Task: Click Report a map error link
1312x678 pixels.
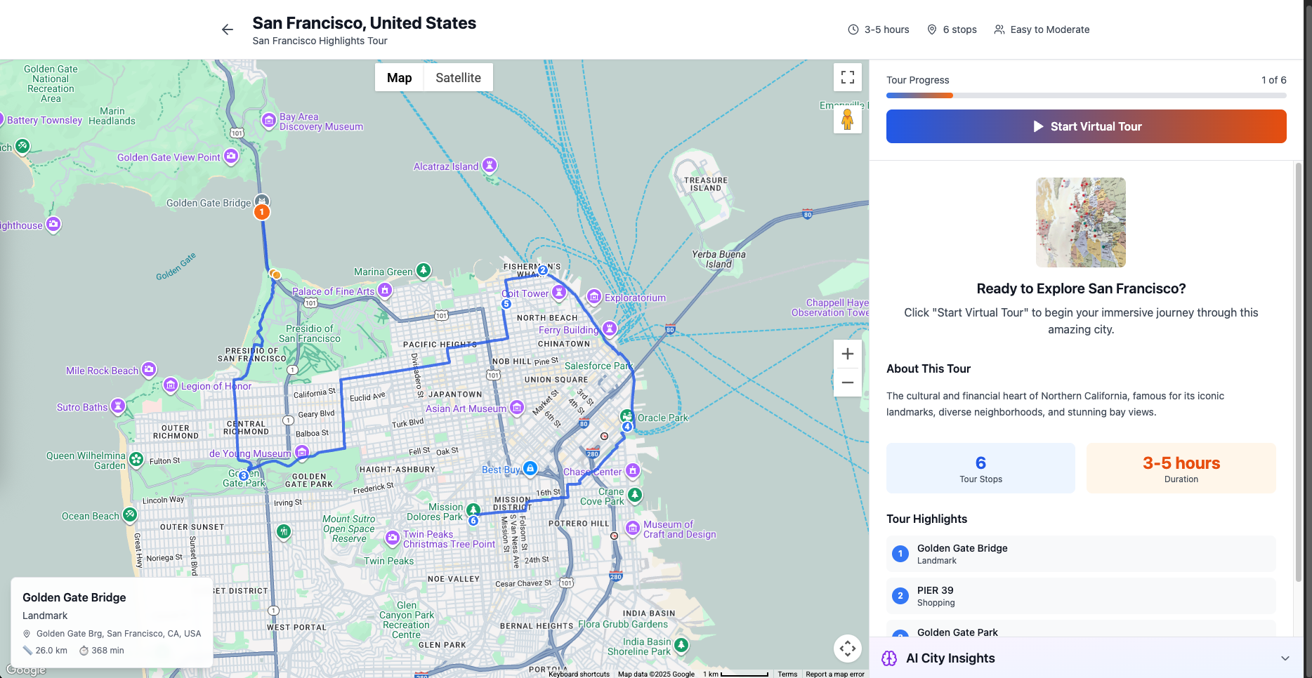Action: 835,674
